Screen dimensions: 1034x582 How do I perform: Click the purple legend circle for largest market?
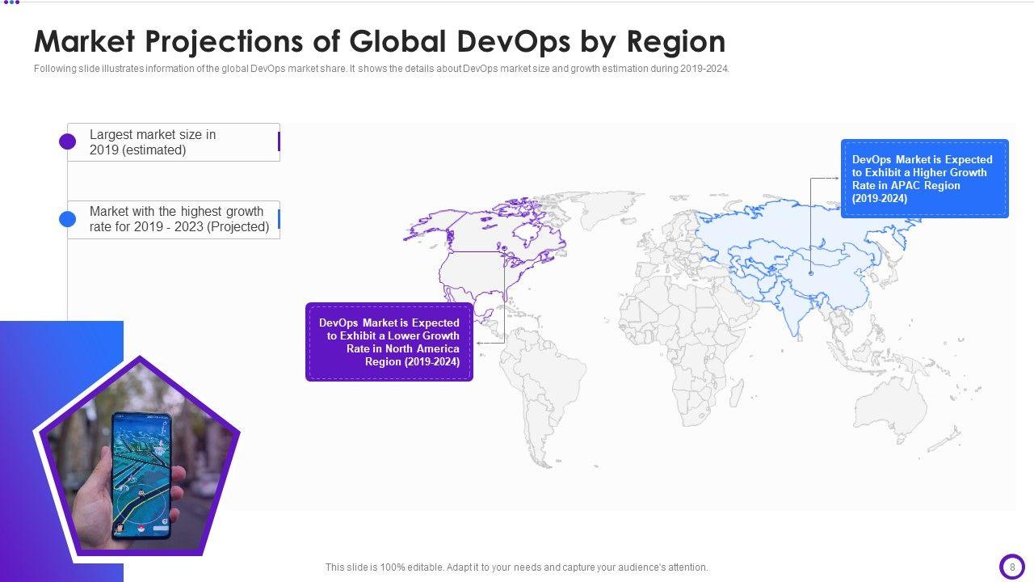tap(68, 141)
